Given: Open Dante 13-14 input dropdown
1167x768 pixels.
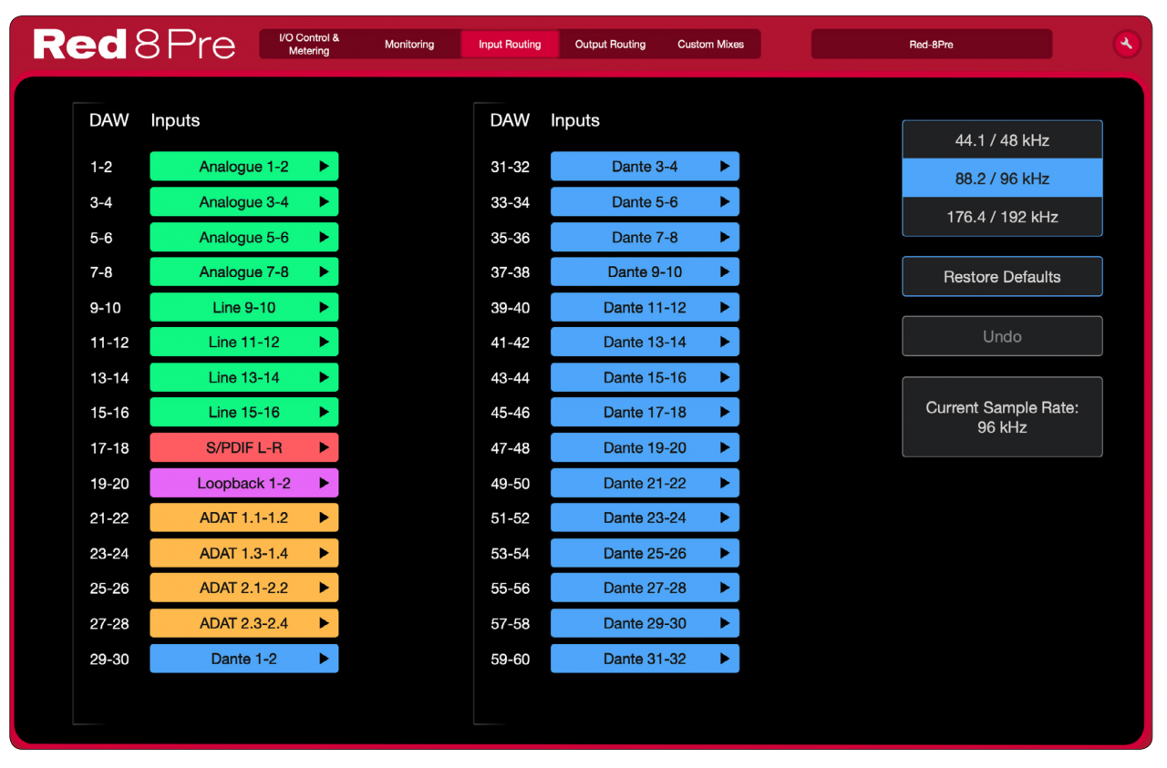Looking at the screenshot, I should pyautogui.click(x=645, y=343).
